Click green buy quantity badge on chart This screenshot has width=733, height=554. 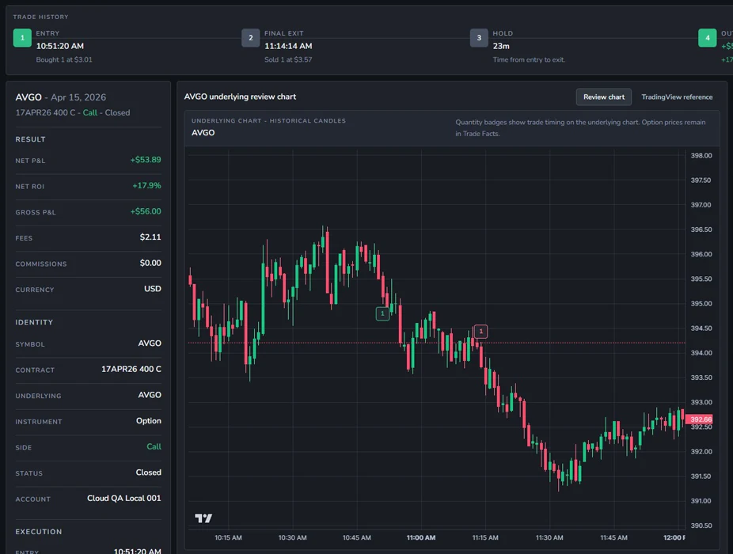coord(382,313)
